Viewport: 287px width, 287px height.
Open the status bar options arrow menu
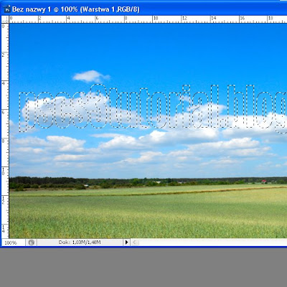point(126,243)
